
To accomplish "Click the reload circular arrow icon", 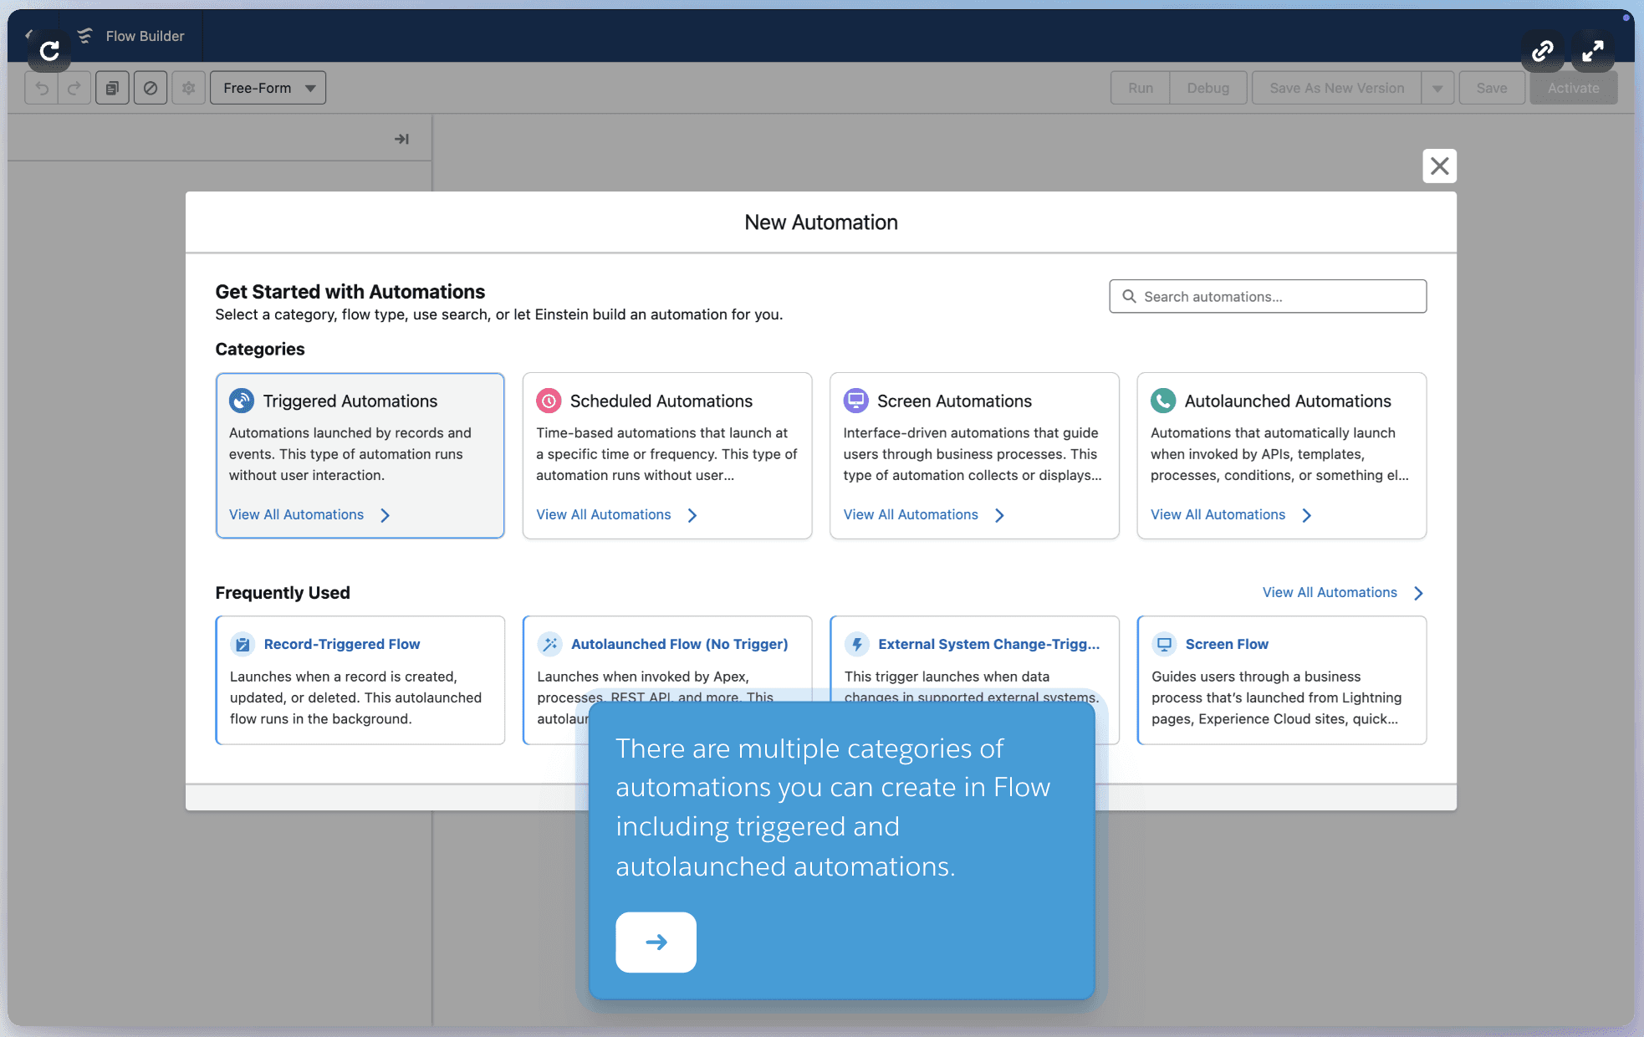I will pos(50,51).
